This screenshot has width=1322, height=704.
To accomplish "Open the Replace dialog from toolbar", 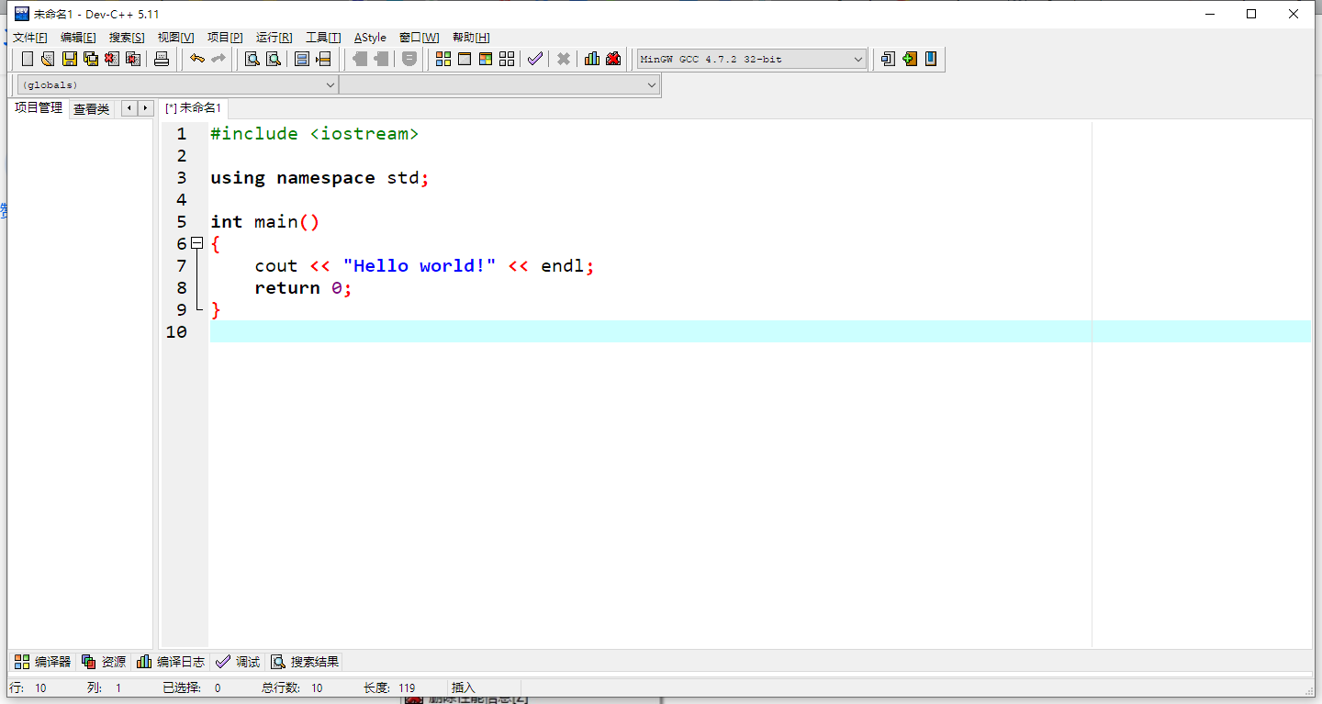I will [273, 59].
